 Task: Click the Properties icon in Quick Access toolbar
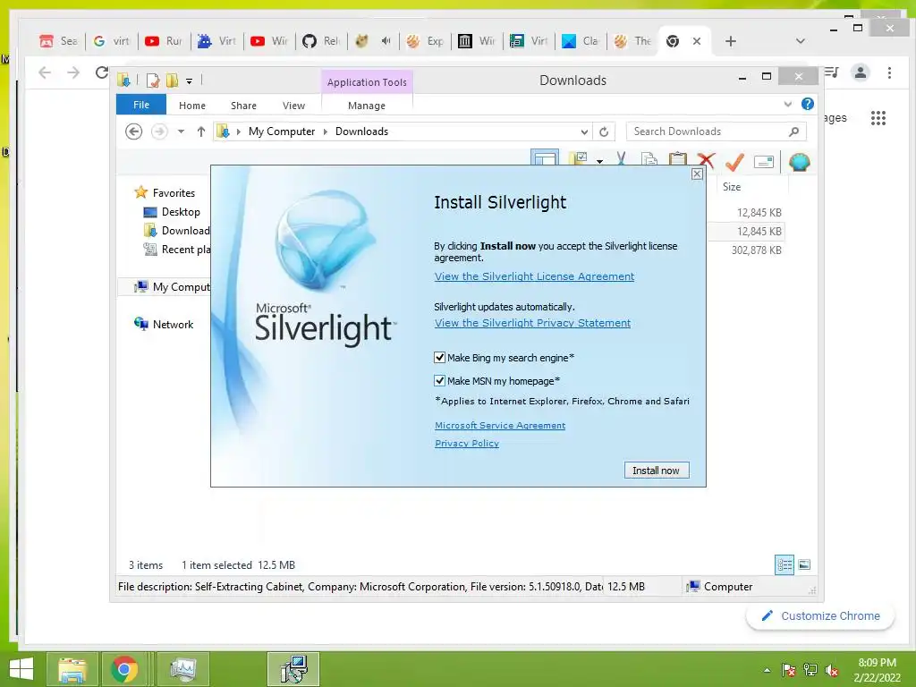(x=153, y=80)
